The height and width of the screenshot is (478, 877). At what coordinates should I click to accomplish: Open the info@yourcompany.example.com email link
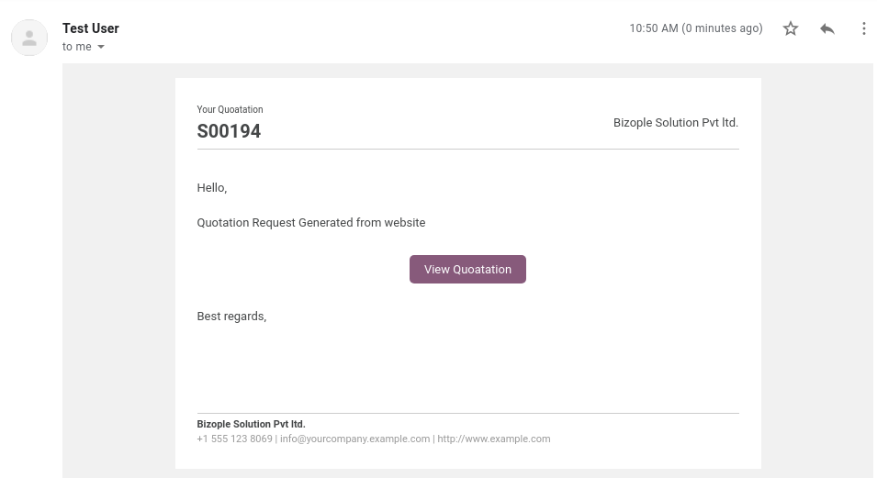point(355,439)
